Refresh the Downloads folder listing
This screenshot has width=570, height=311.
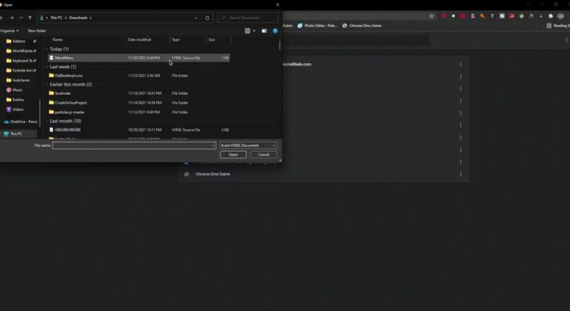tap(207, 18)
